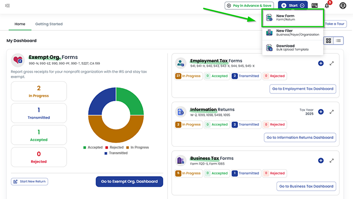Click Go to Employment Tax Dashboard

(x=303, y=88)
